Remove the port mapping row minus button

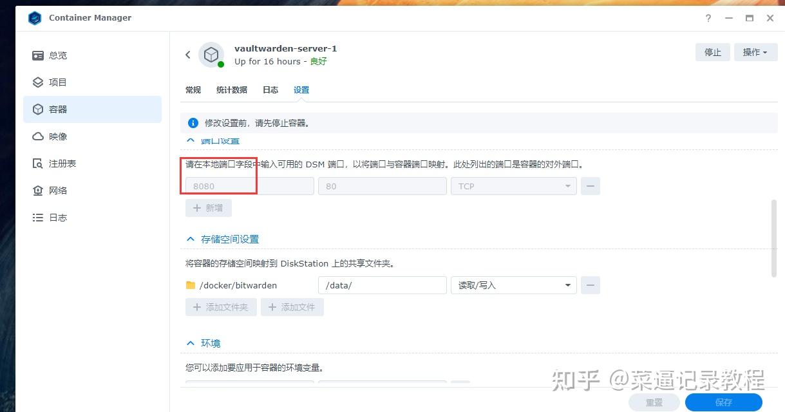pyautogui.click(x=591, y=186)
